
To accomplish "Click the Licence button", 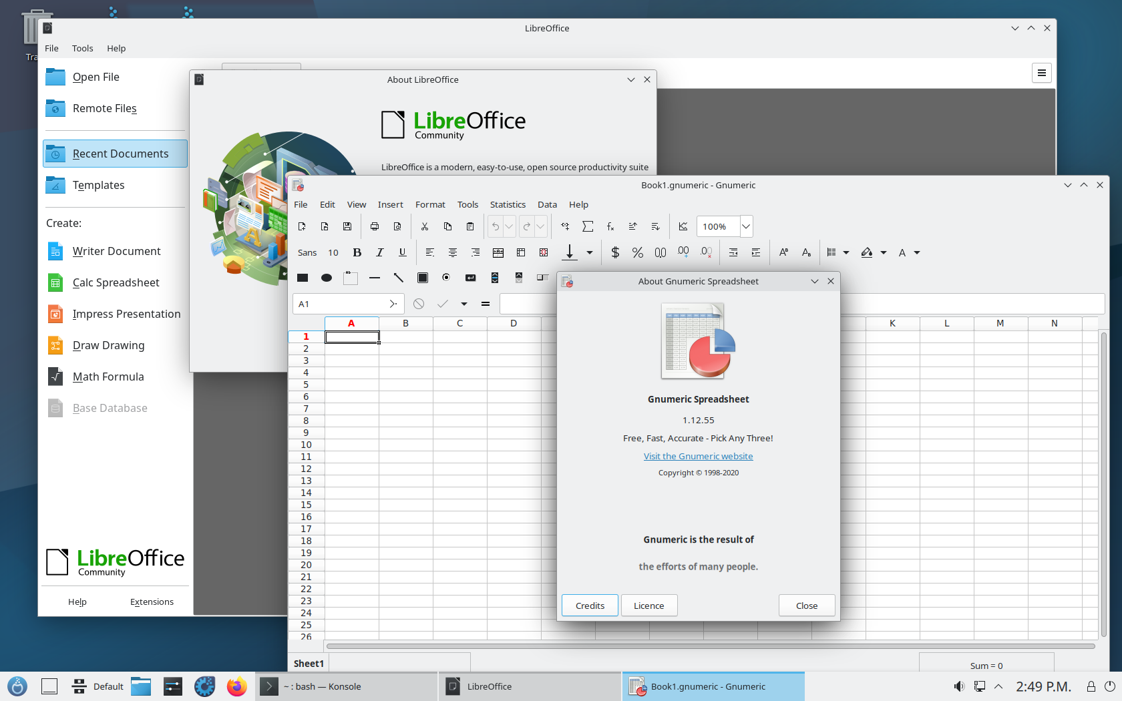I will (648, 606).
